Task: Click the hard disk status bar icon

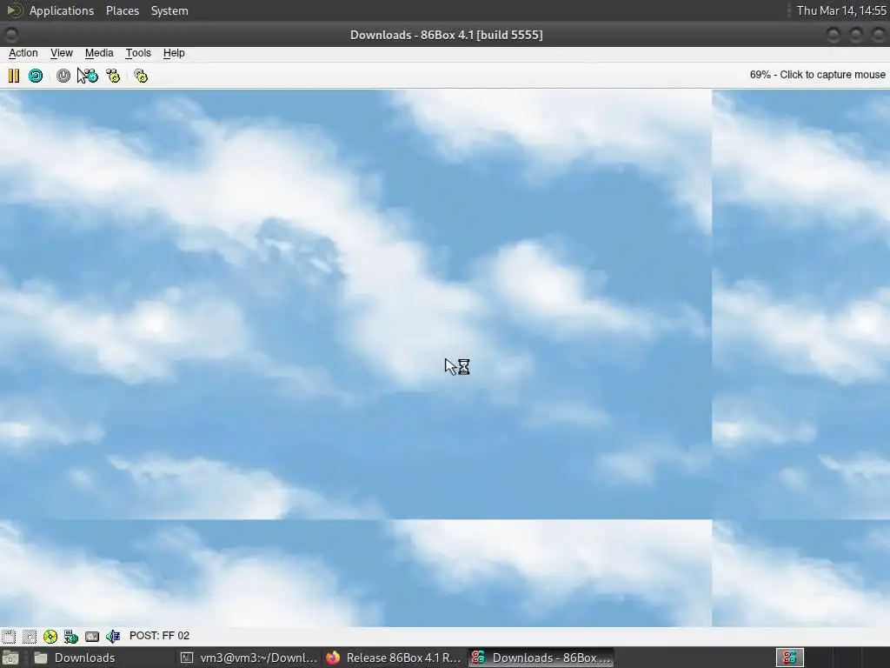Action: [92, 636]
